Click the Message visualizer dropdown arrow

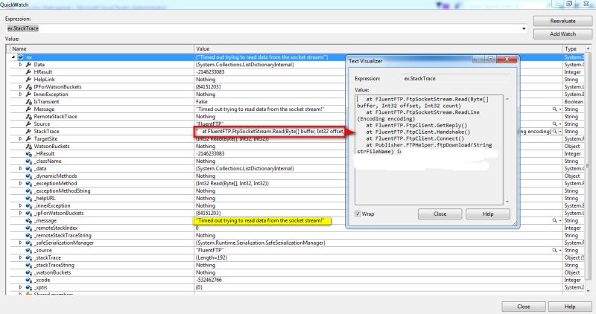click(560, 109)
